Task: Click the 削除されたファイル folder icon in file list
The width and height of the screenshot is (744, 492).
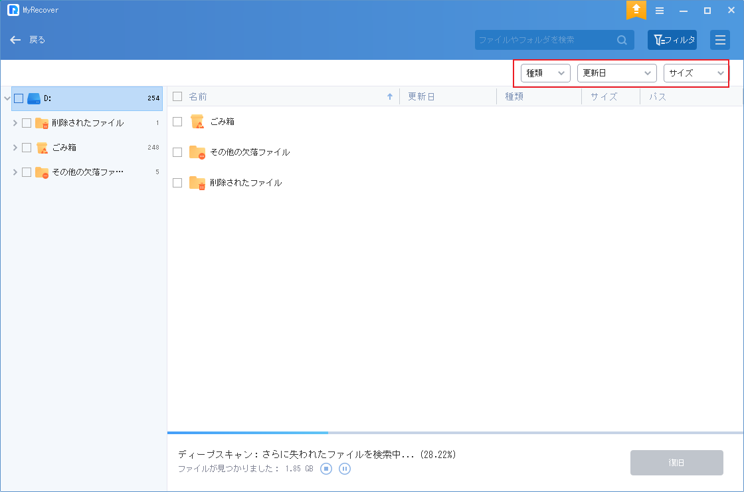Action: point(197,183)
